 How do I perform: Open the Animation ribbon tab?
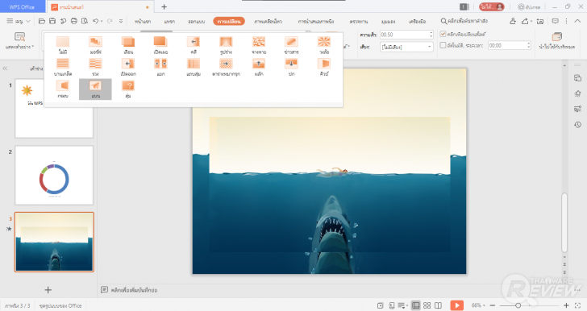click(x=268, y=21)
